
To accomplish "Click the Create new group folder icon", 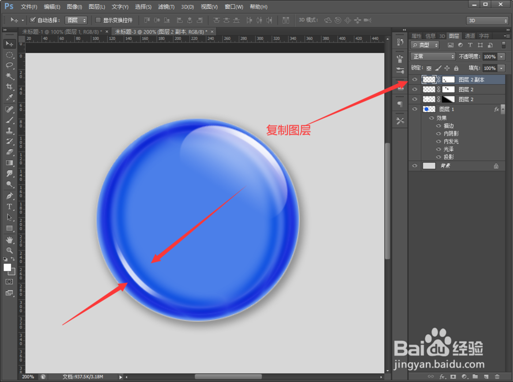I will [x=475, y=377].
